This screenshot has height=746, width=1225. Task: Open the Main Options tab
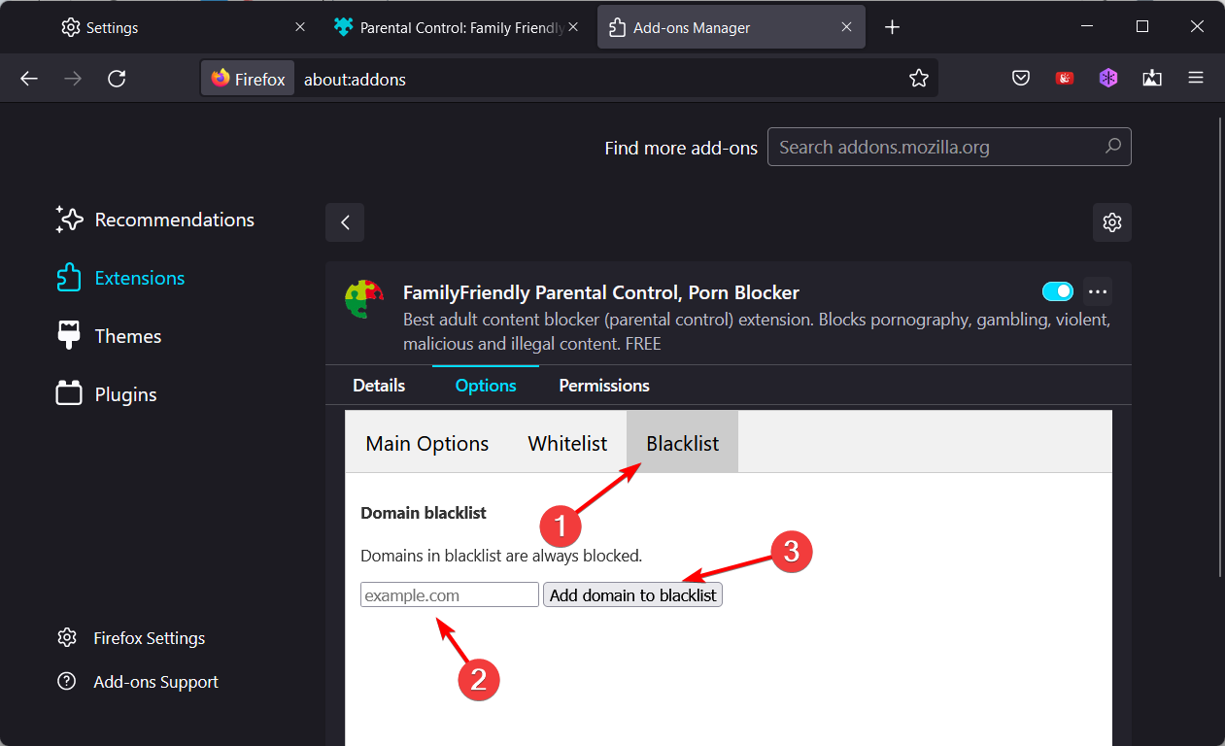pyautogui.click(x=427, y=444)
